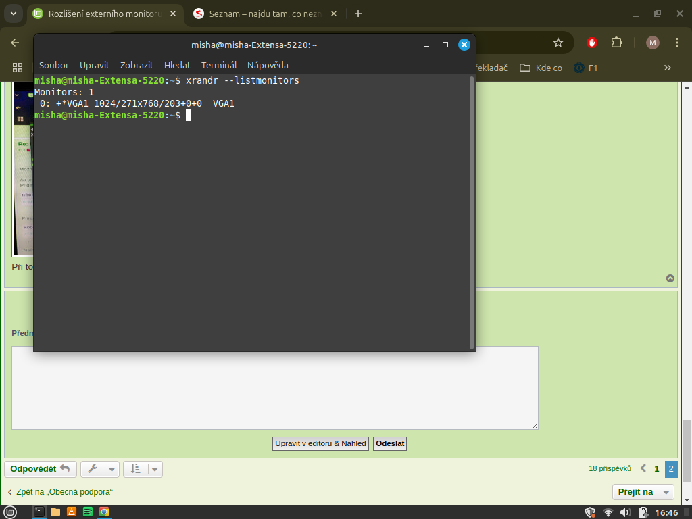Click the Wi-Fi network icon in system tray

[608, 512]
